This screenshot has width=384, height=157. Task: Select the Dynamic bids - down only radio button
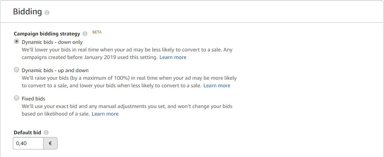16,41
